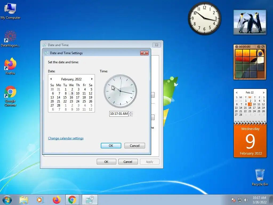Close the Date and Time Settings dialog
The width and height of the screenshot is (273, 205).
click(x=144, y=53)
